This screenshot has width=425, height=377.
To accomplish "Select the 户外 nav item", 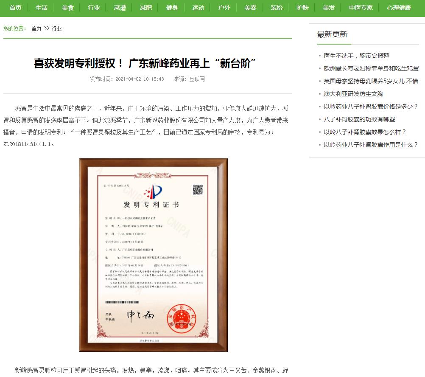I will [224, 8].
